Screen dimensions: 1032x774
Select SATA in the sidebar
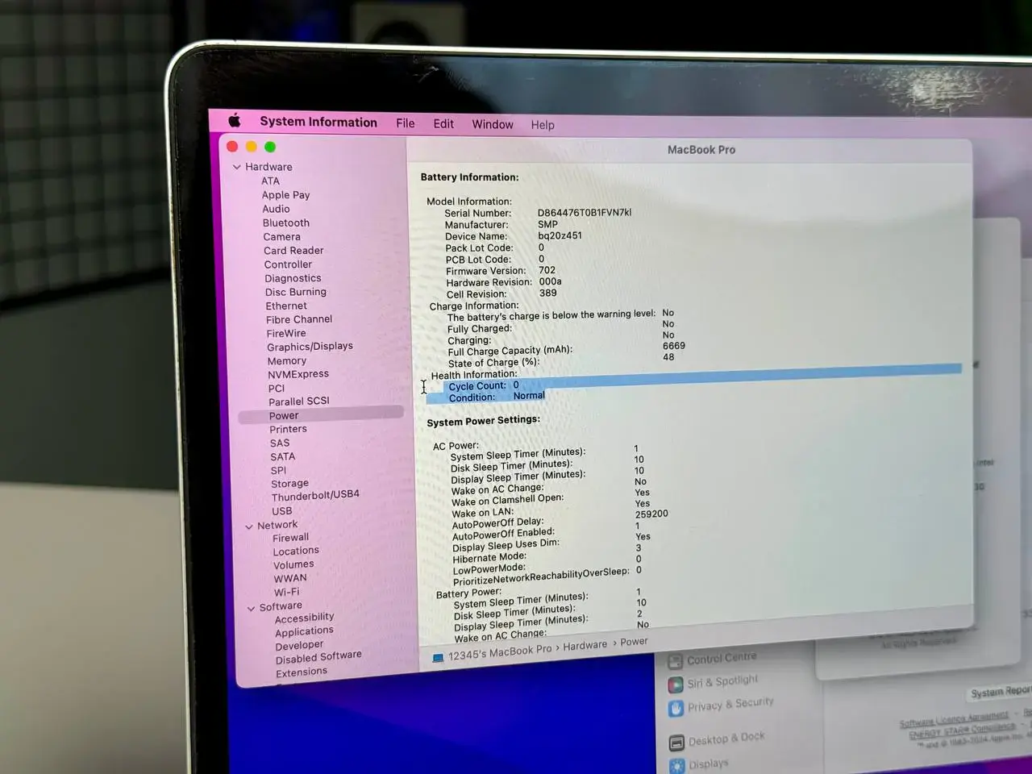(283, 456)
